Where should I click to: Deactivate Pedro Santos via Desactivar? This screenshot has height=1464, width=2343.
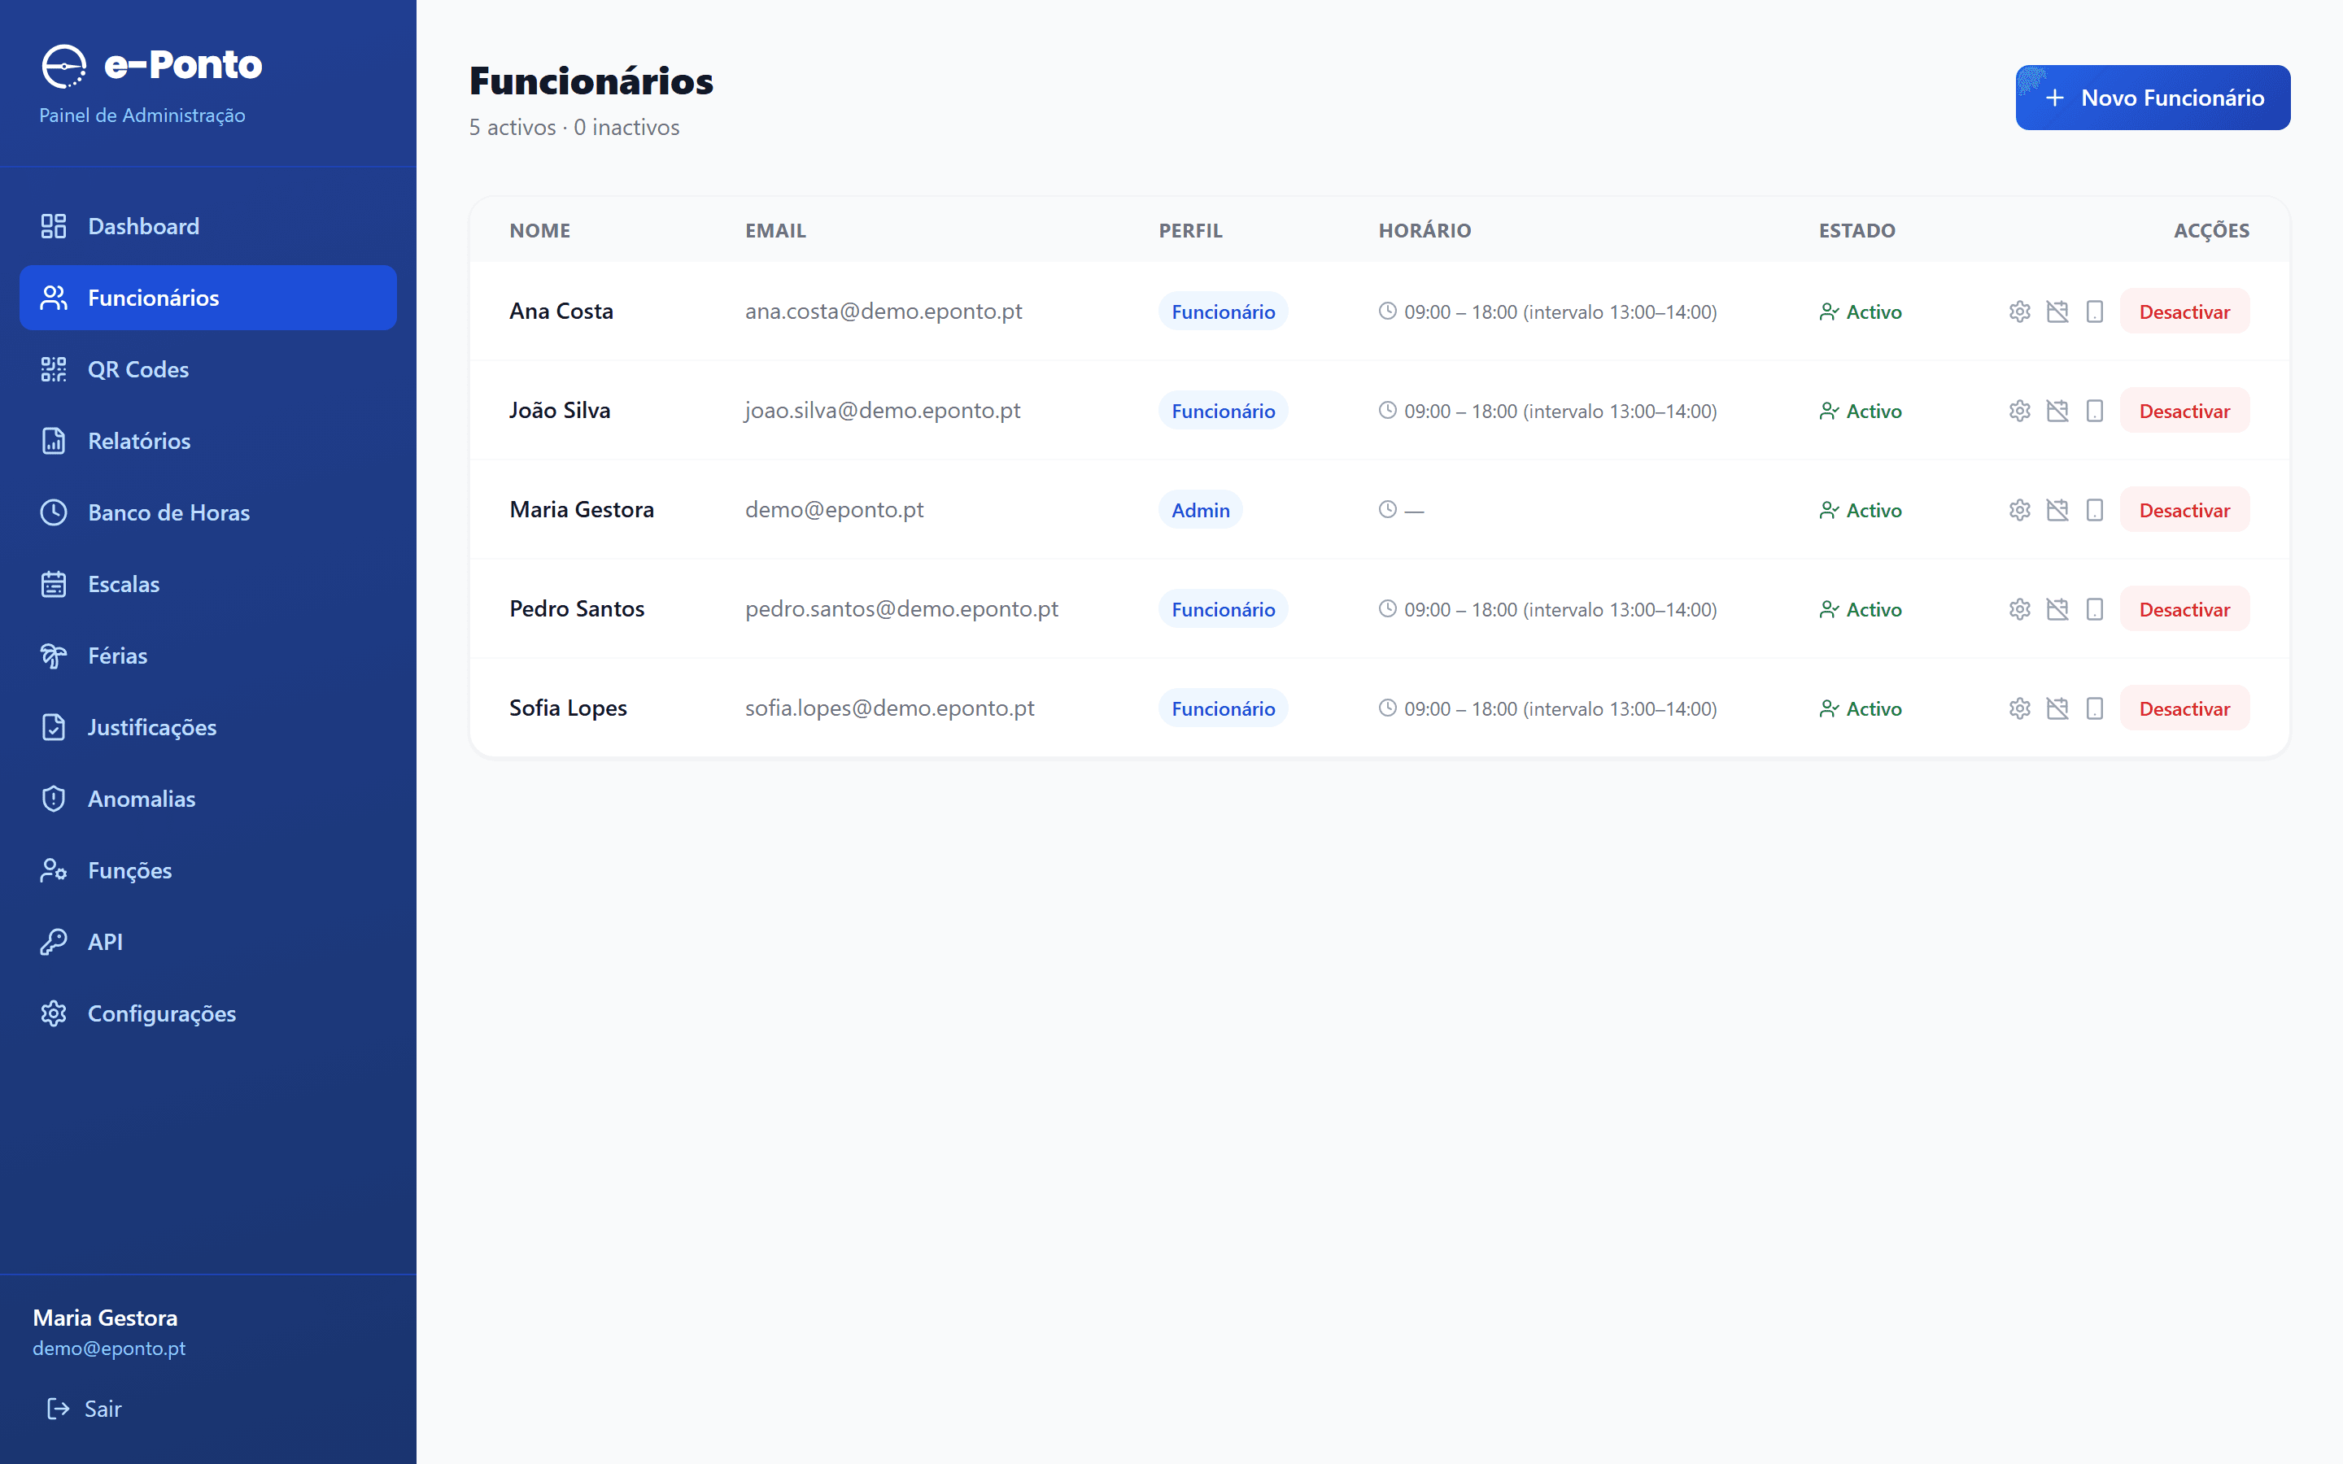pos(2184,609)
